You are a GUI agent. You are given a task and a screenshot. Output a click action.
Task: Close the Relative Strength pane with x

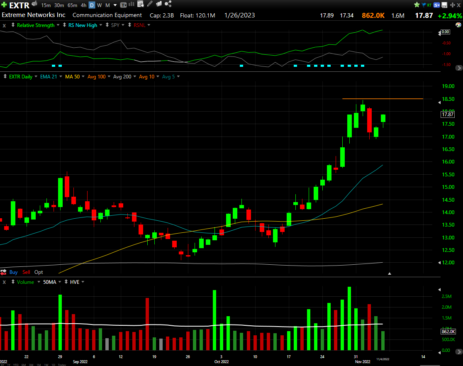tap(4, 26)
